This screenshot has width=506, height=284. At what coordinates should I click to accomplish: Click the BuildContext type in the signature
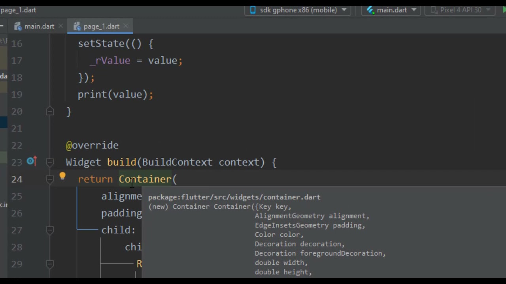177,162
